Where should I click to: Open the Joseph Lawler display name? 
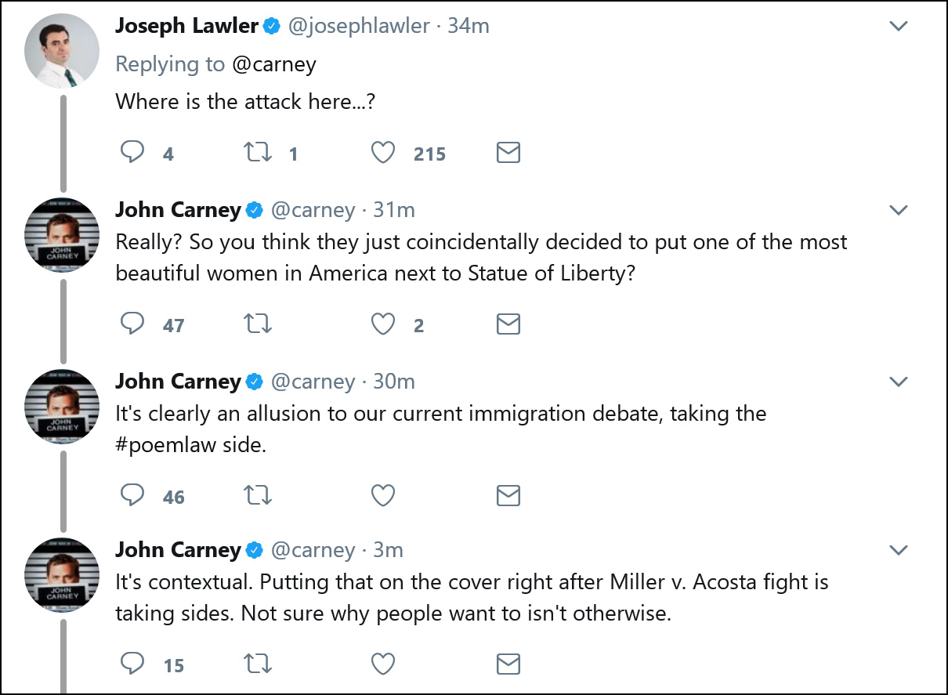[x=186, y=26]
